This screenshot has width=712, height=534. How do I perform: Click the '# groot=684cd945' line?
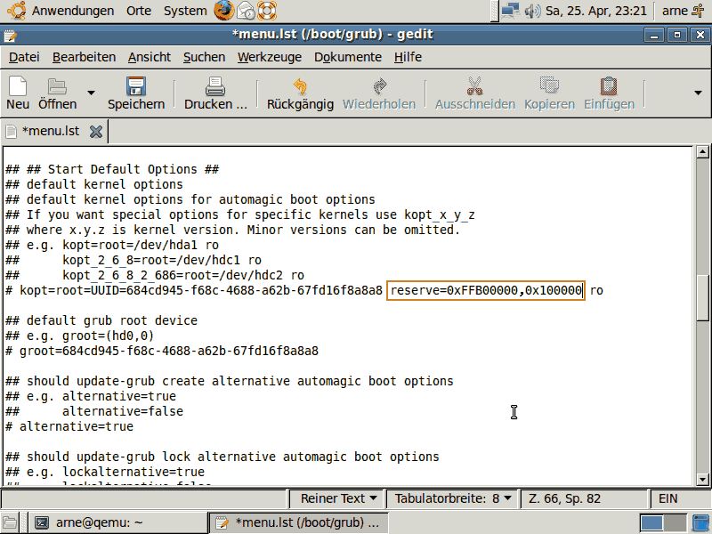(162, 351)
